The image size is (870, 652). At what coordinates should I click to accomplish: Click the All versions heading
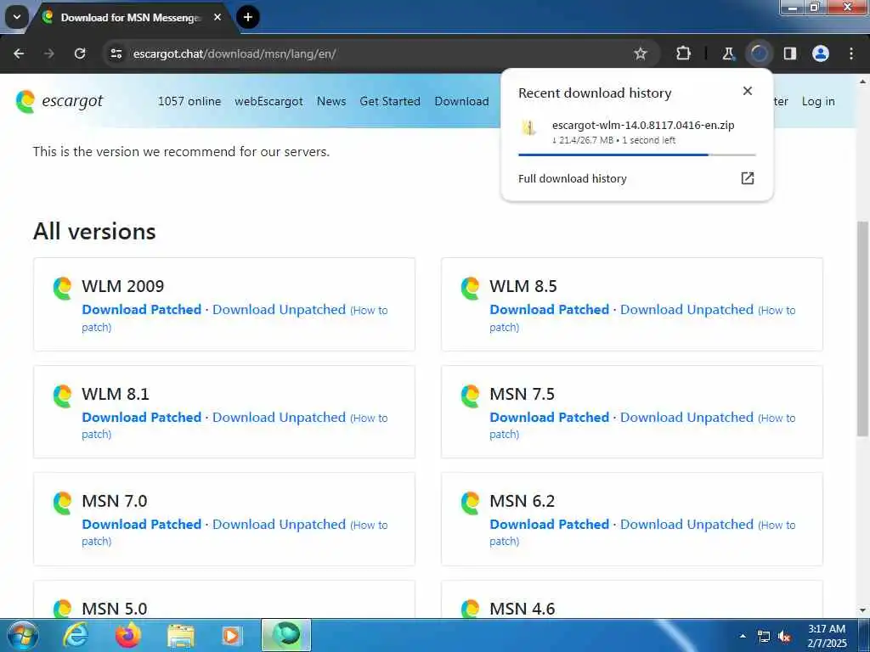pos(94,231)
